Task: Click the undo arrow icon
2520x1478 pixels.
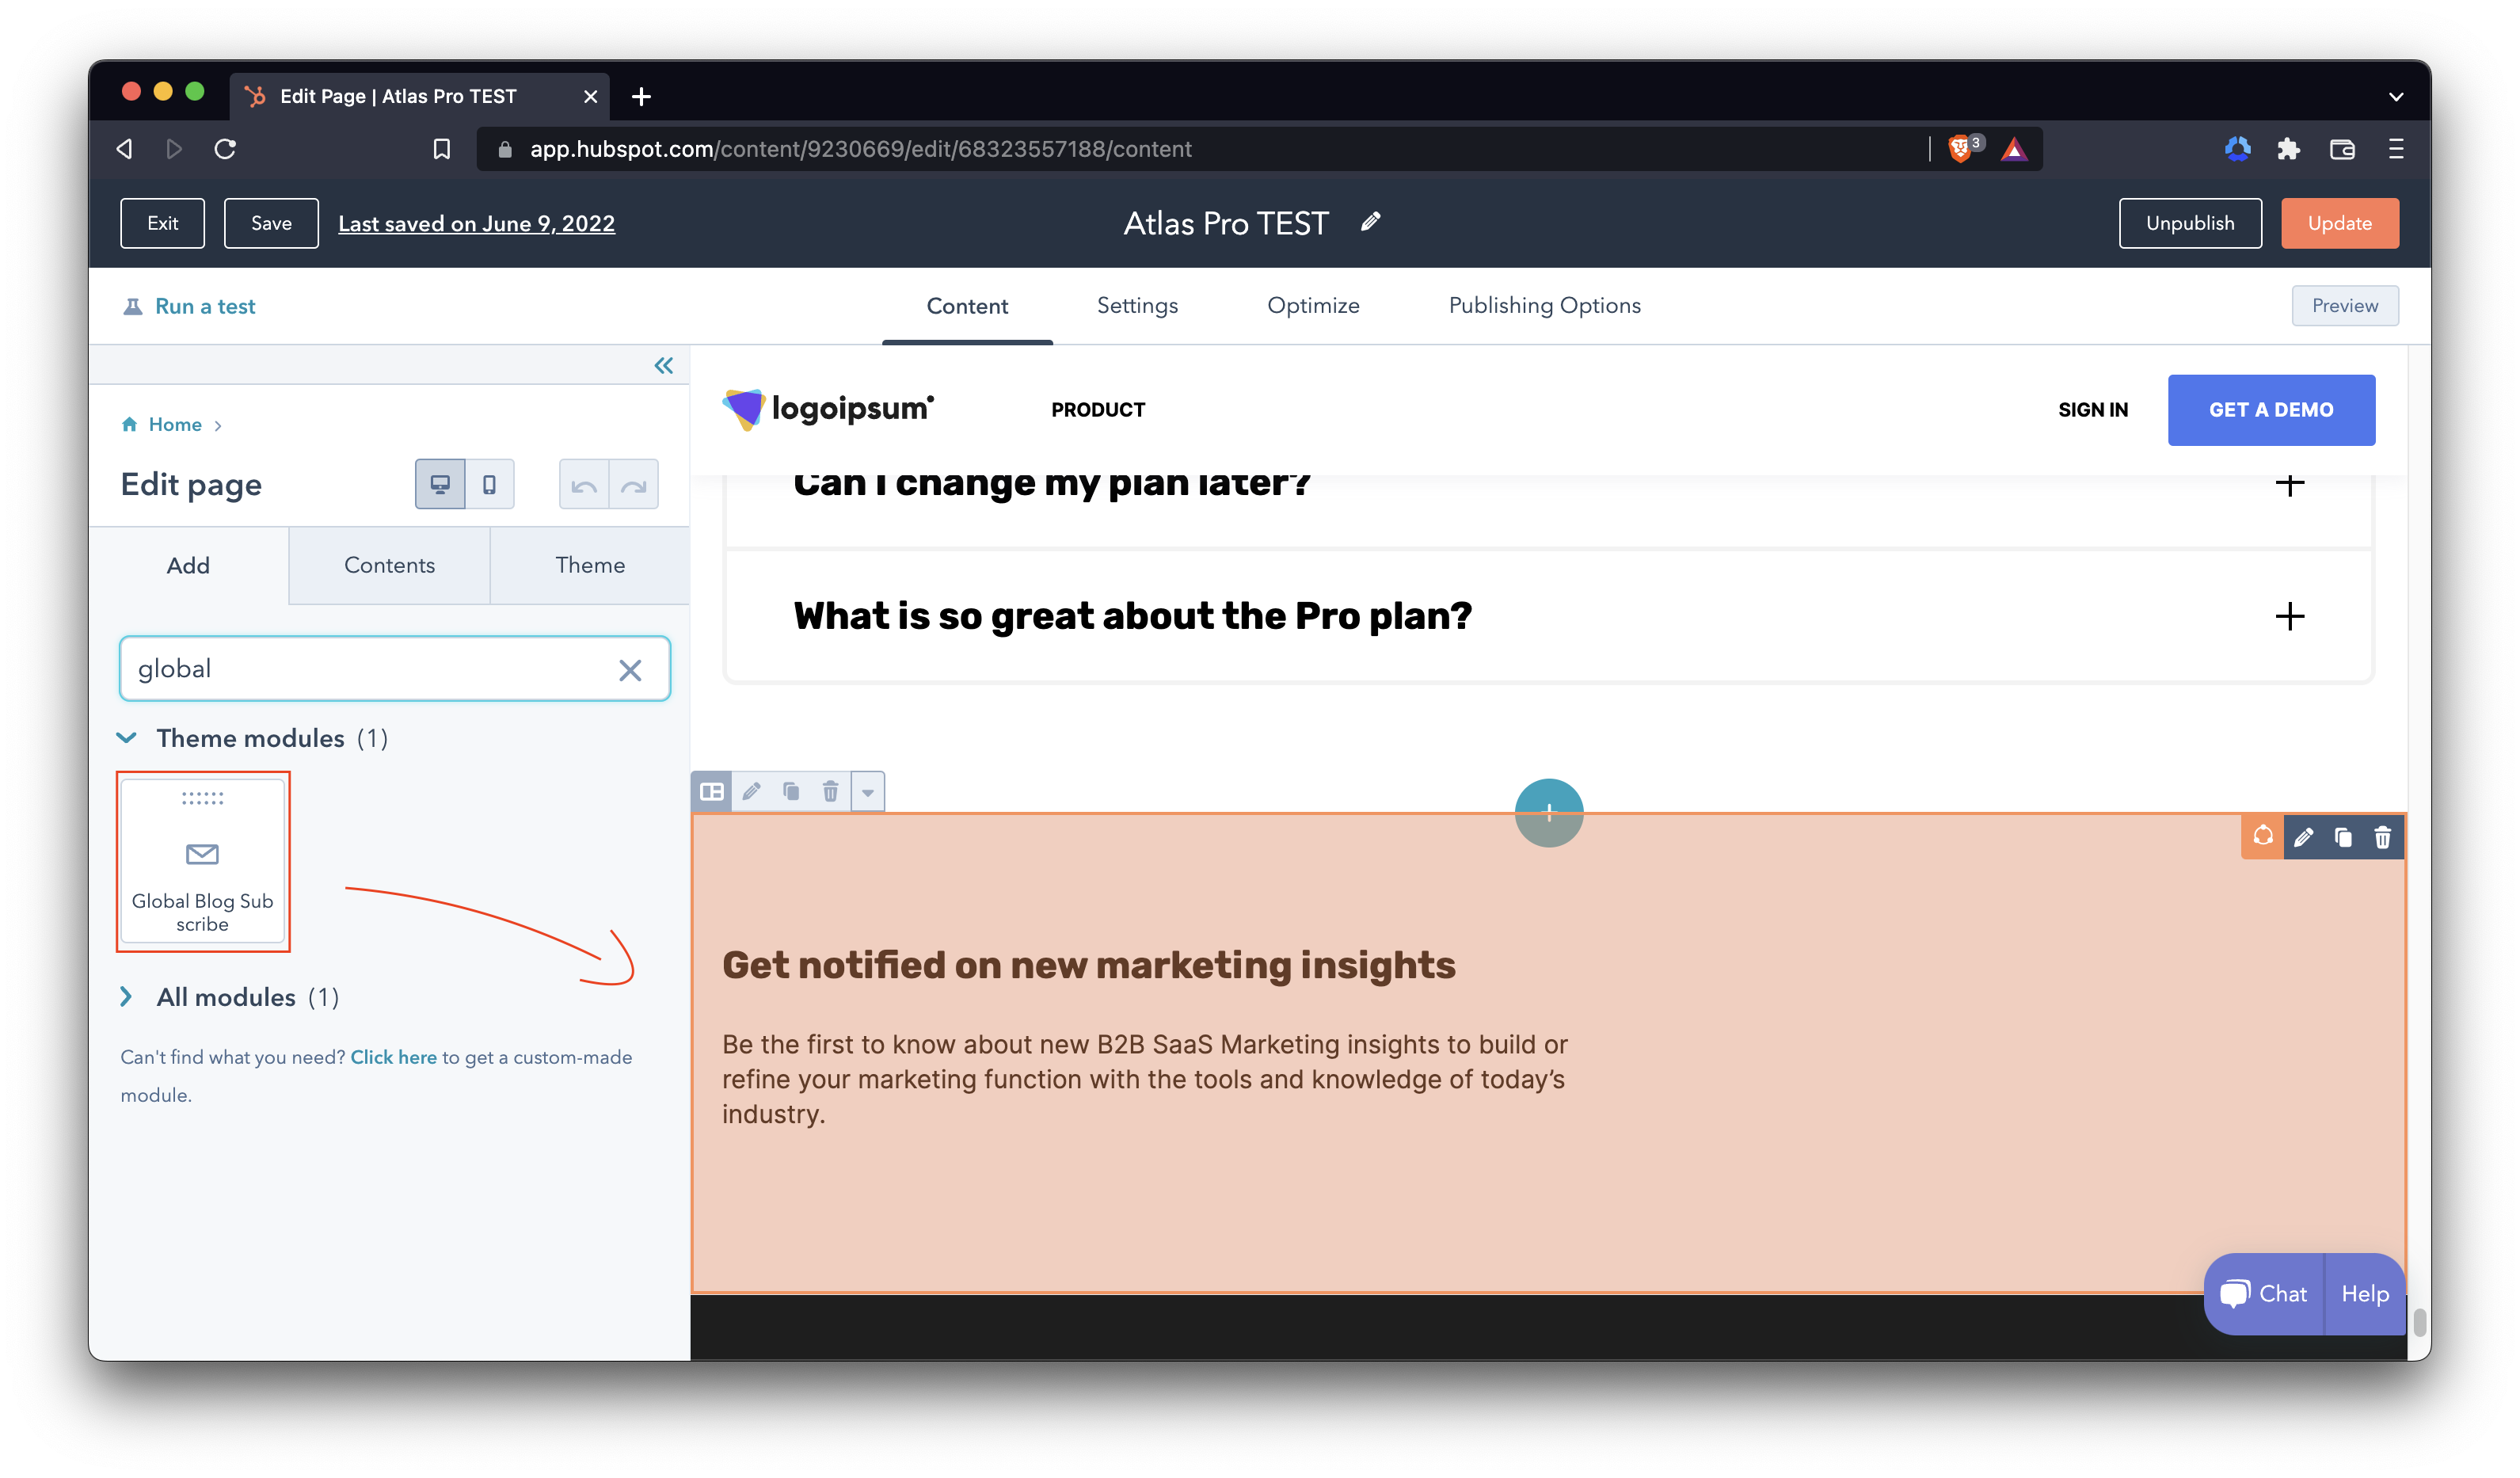Action: [x=584, y=485]
